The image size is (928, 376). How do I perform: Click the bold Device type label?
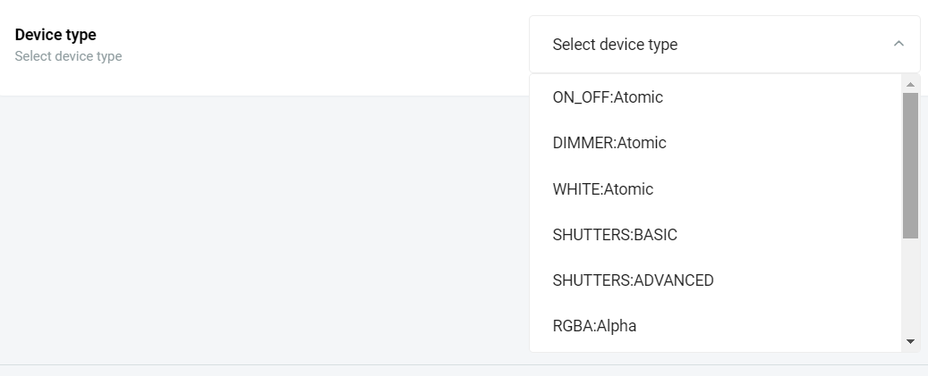(55, 35)
